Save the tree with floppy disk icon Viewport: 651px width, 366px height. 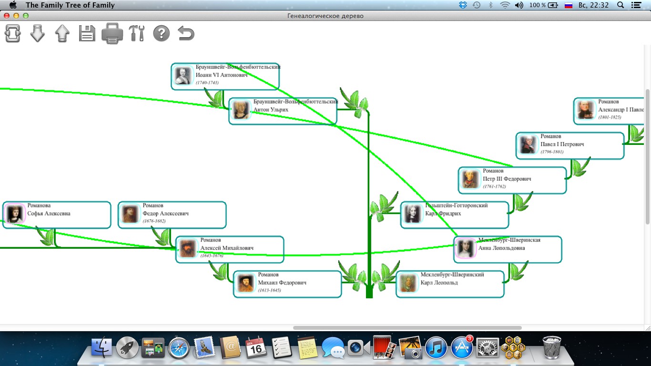coord(87,33)
